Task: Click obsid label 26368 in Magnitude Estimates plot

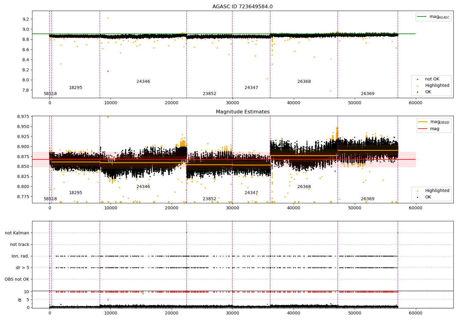Action: [x=304, y=187]
